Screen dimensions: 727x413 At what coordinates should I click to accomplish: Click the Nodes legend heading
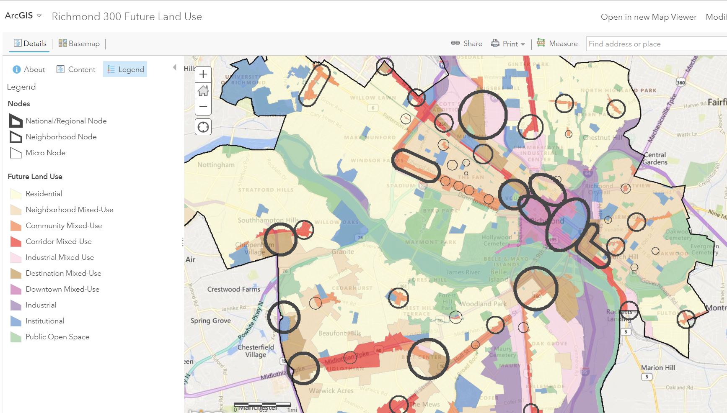tap(19, 104)
